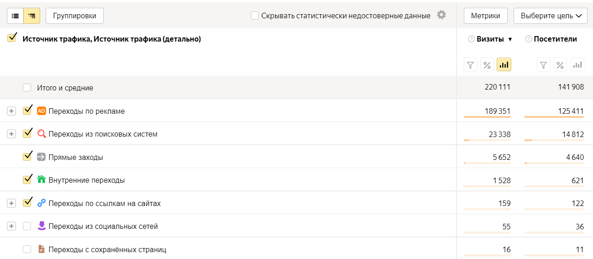Sort by Визиты column header
Screen dimensions: 593x259
click(490, 39)
